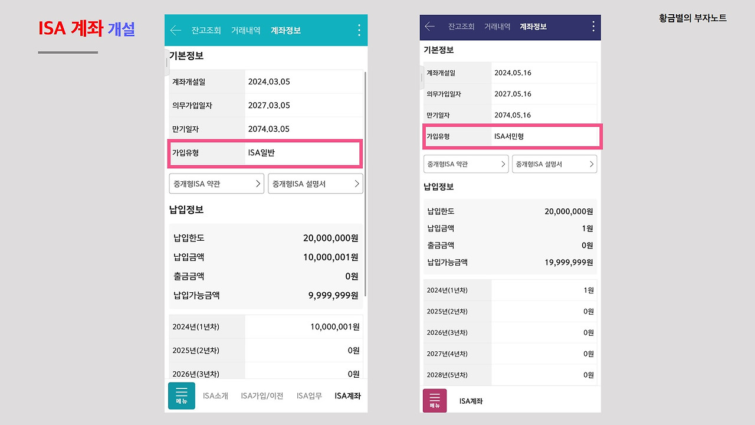Screen dimensions: 755x425
Task: Click the side handle at right phone's edge
Action: (422, 77)
